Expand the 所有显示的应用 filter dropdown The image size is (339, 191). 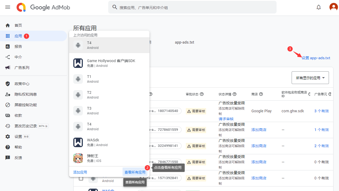point(310,78)
